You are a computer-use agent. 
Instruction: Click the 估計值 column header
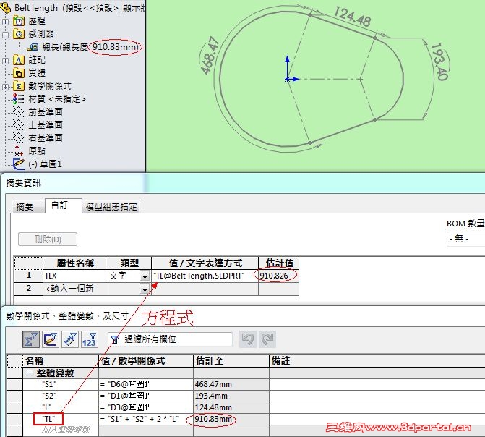coord(279,263)
